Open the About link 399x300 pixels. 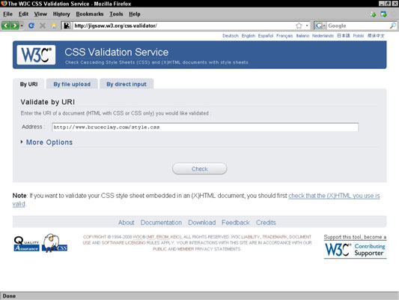coord(126,223)
